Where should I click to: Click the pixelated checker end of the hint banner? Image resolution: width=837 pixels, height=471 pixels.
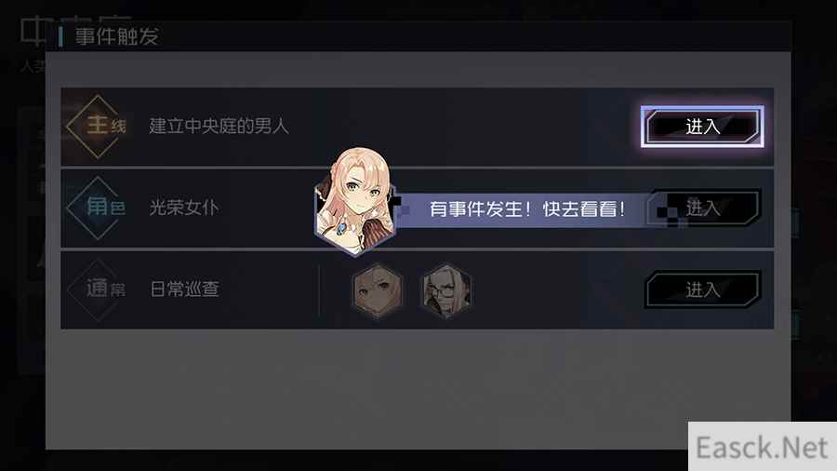pyautogui.click(x=671, y=213)
